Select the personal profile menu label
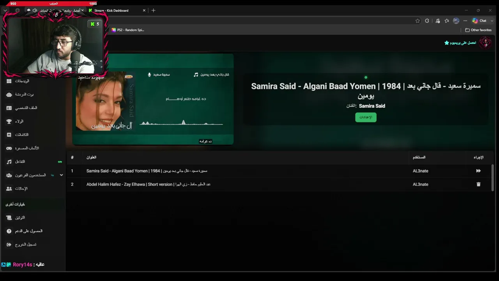Screen dimensions: 499x281 tap(26, 108)
